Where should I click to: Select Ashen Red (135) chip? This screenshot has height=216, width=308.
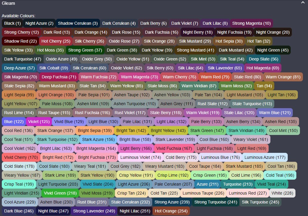pos(281,122)
